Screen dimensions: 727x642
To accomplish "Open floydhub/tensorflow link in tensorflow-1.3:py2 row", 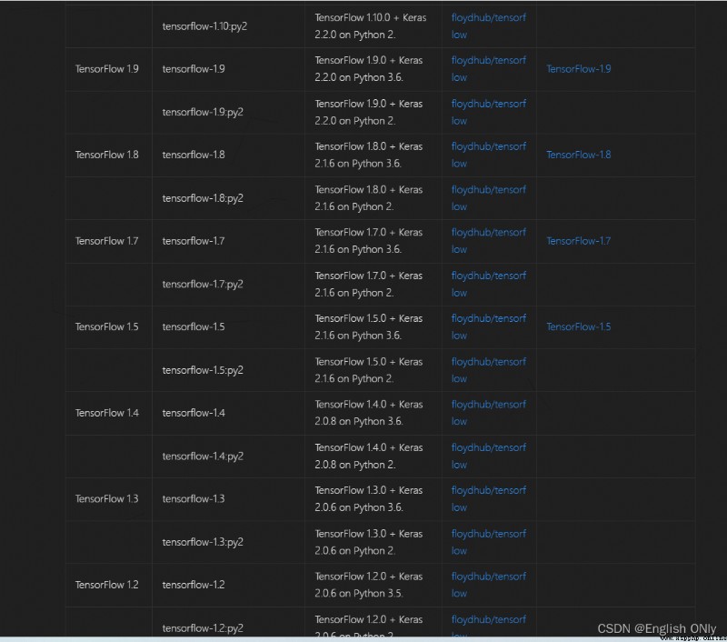I will coord(489,542).
